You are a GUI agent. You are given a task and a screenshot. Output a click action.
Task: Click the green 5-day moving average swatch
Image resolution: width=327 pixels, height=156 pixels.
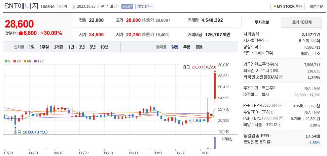(6, 61)
